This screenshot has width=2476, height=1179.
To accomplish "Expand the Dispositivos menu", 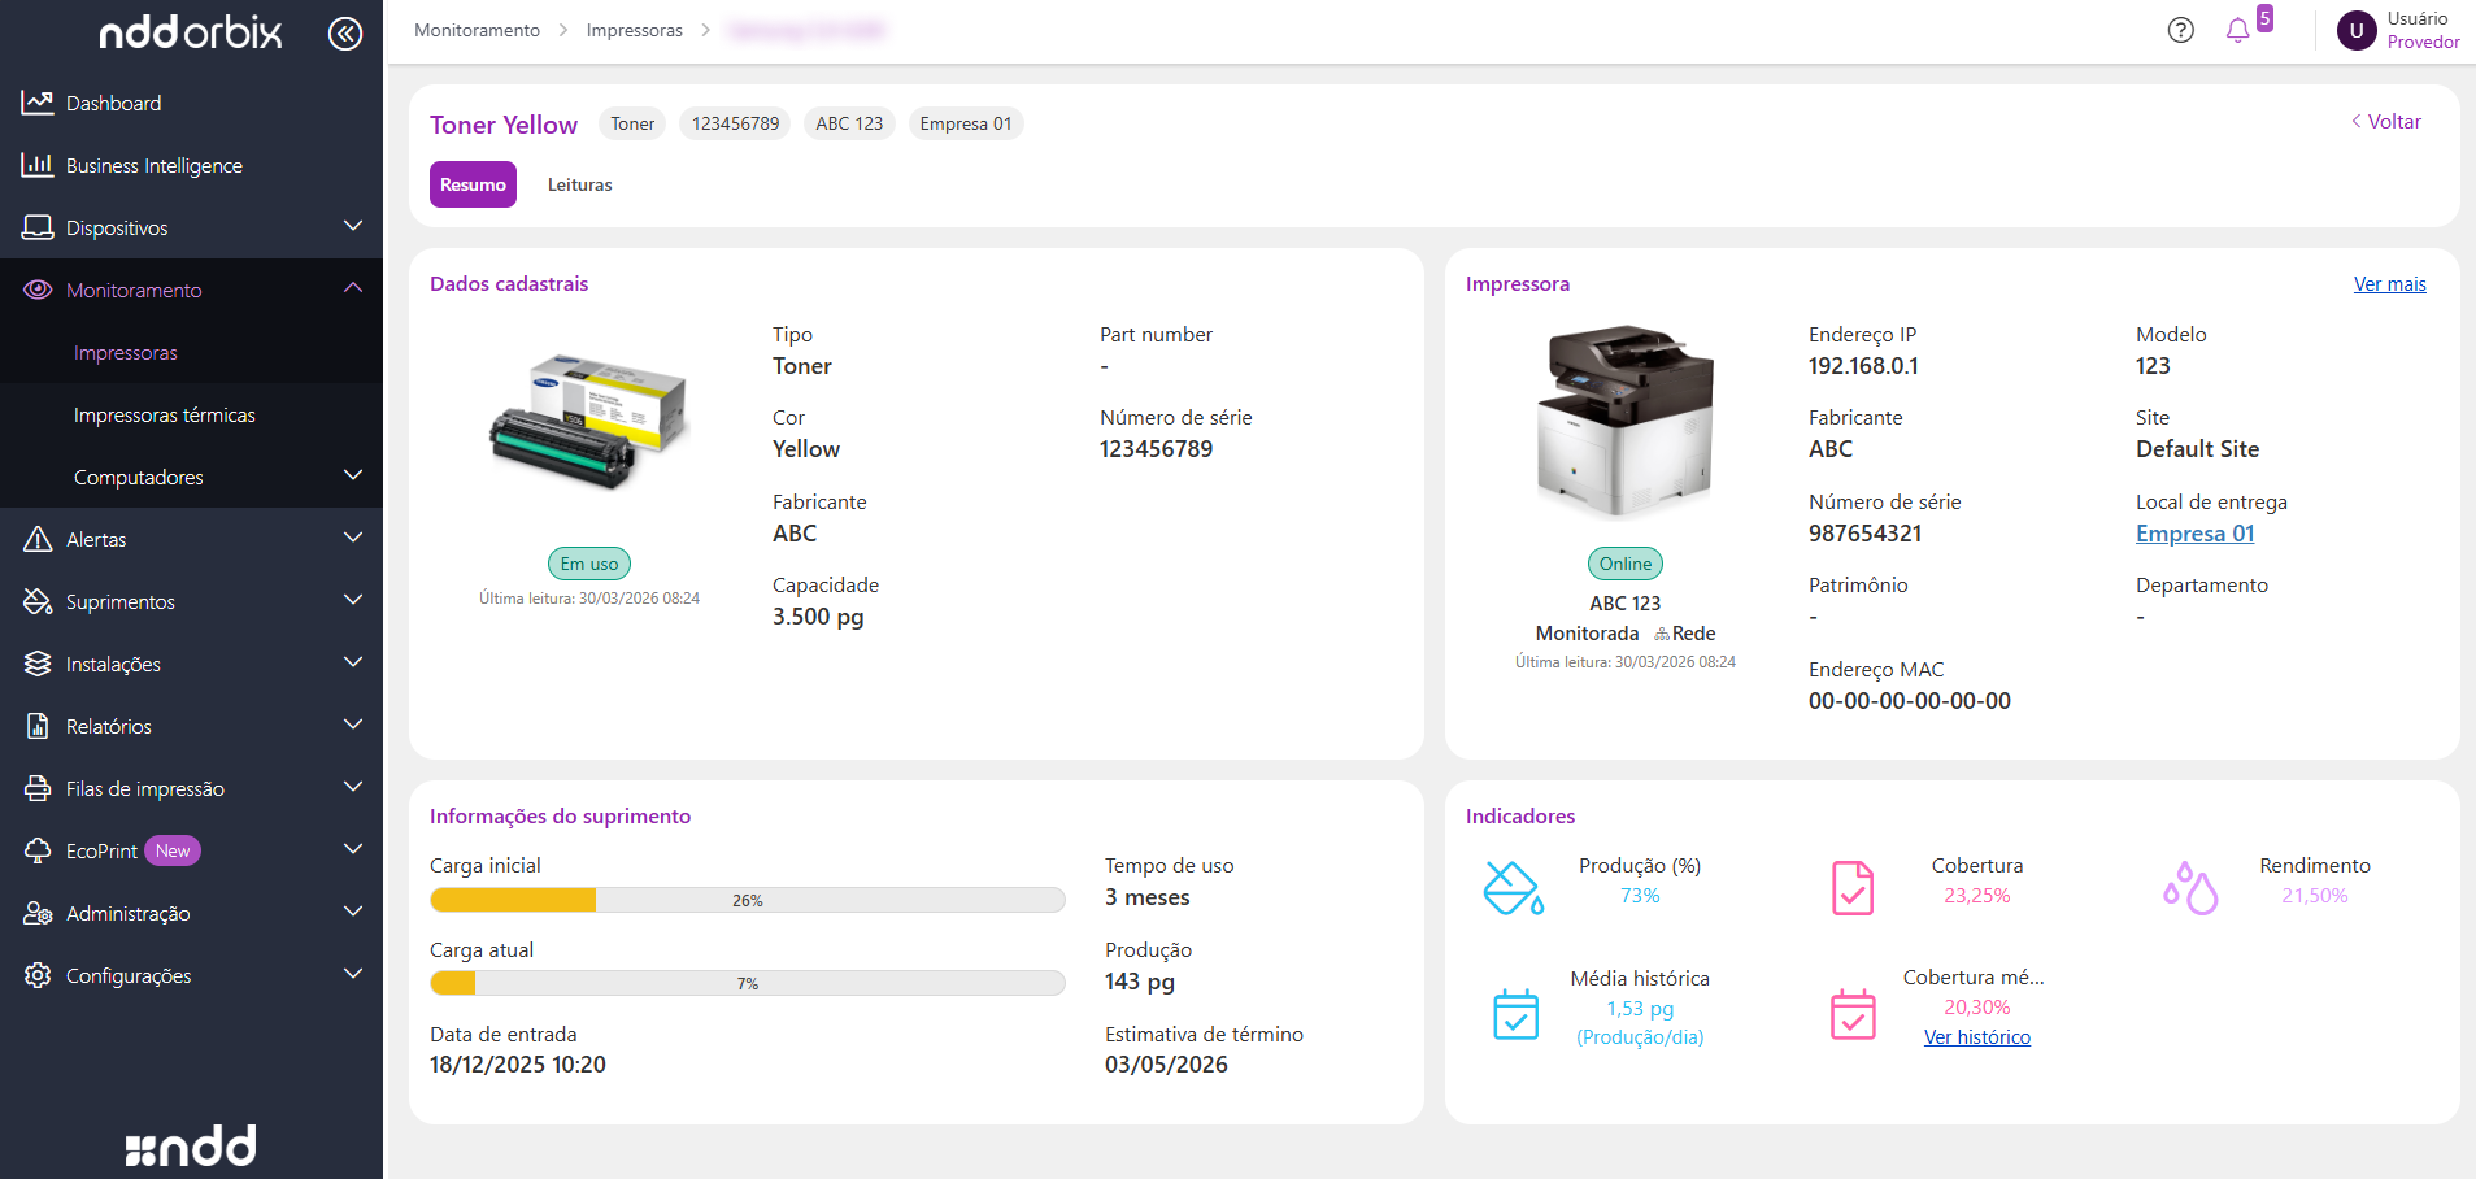I will [353, 227].
